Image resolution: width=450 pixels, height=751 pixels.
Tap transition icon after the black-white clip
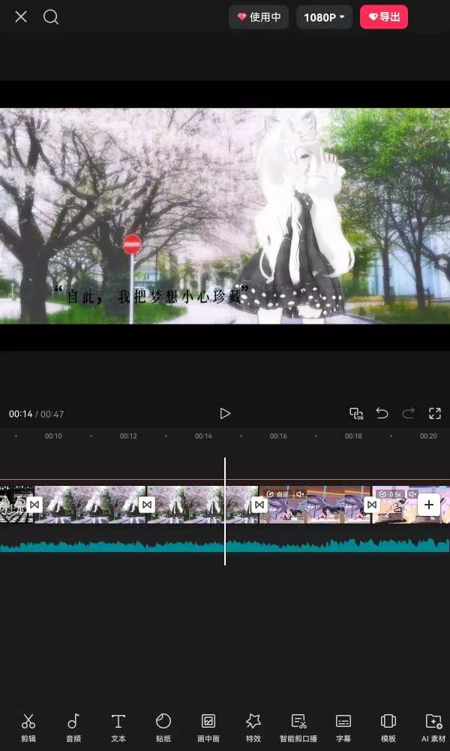coord(34,505)
